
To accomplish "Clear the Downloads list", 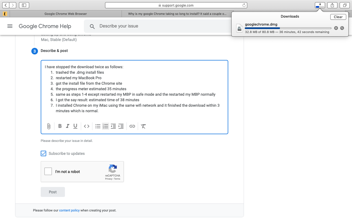I will (338, 17).
